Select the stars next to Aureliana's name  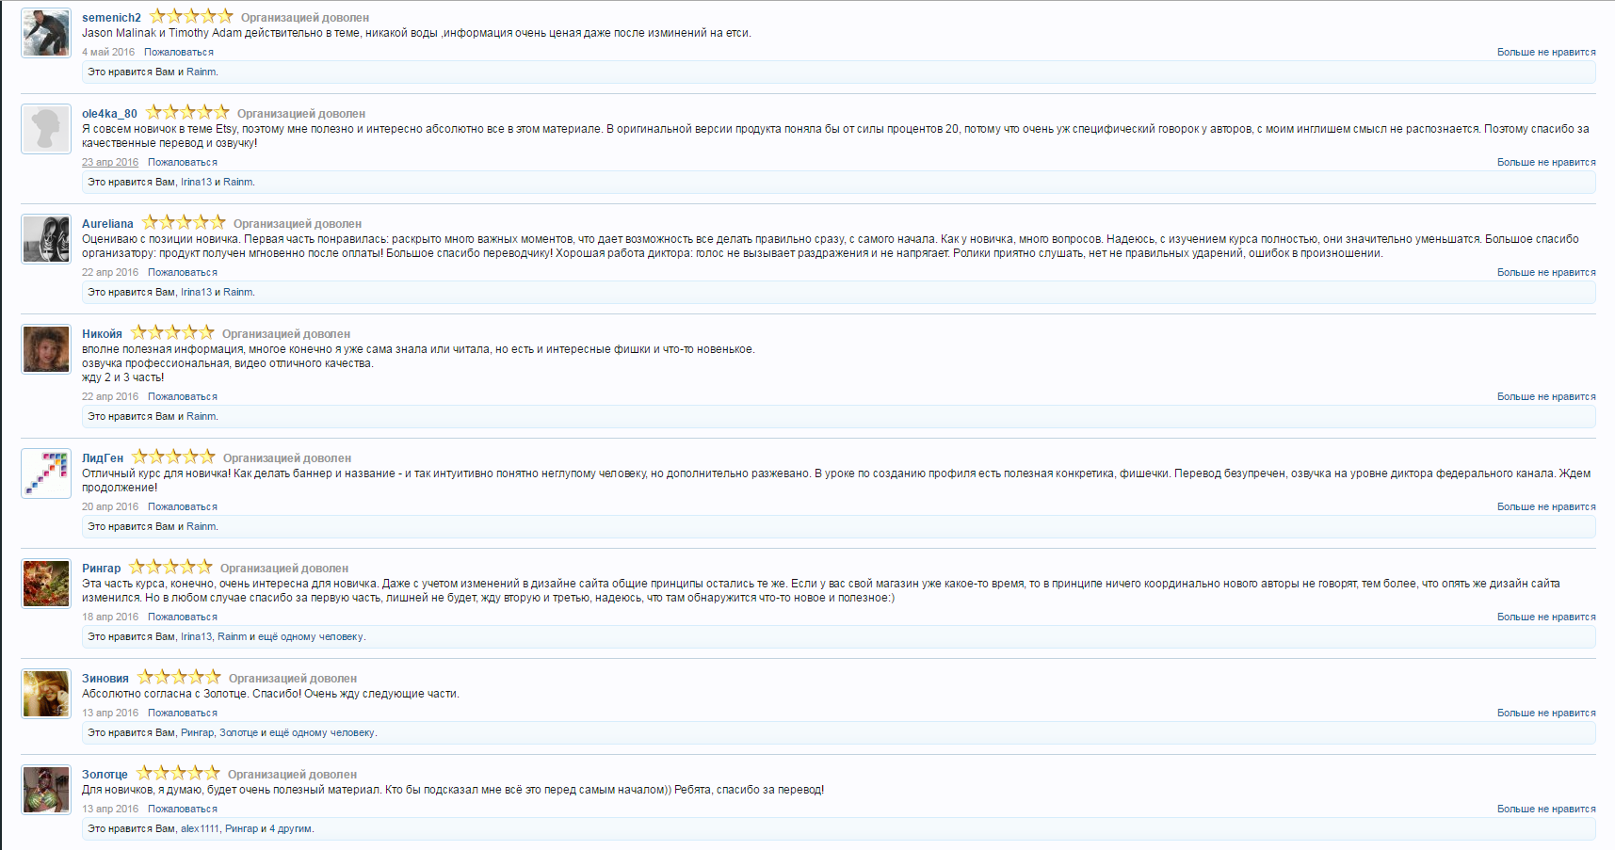[184, 222]
